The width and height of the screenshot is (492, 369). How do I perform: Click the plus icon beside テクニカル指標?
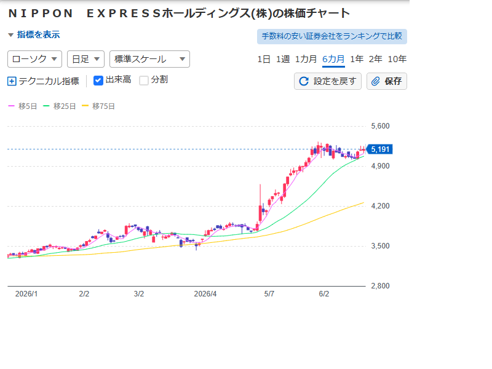coord(12,82)
